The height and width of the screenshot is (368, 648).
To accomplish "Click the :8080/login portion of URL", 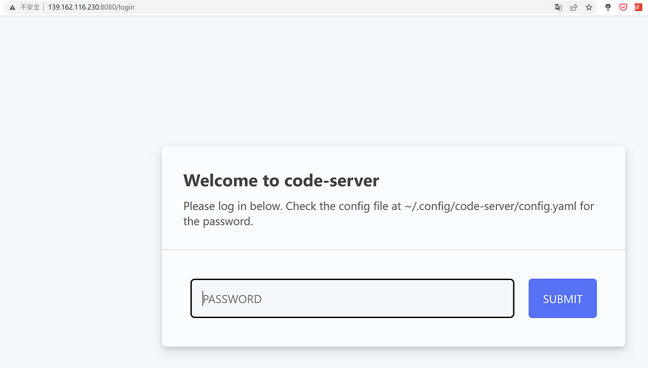I will [117, 7].
